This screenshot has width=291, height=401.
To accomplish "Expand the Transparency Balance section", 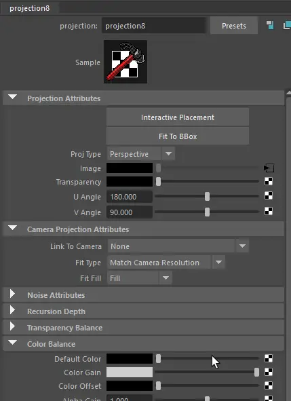I will point(12,326).
